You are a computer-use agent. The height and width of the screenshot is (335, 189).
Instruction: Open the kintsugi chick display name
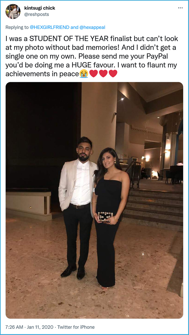(40, 8)
